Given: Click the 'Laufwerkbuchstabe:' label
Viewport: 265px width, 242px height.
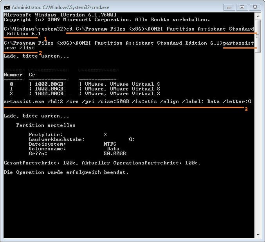Looking at the screenshot, I should point(57,139).
